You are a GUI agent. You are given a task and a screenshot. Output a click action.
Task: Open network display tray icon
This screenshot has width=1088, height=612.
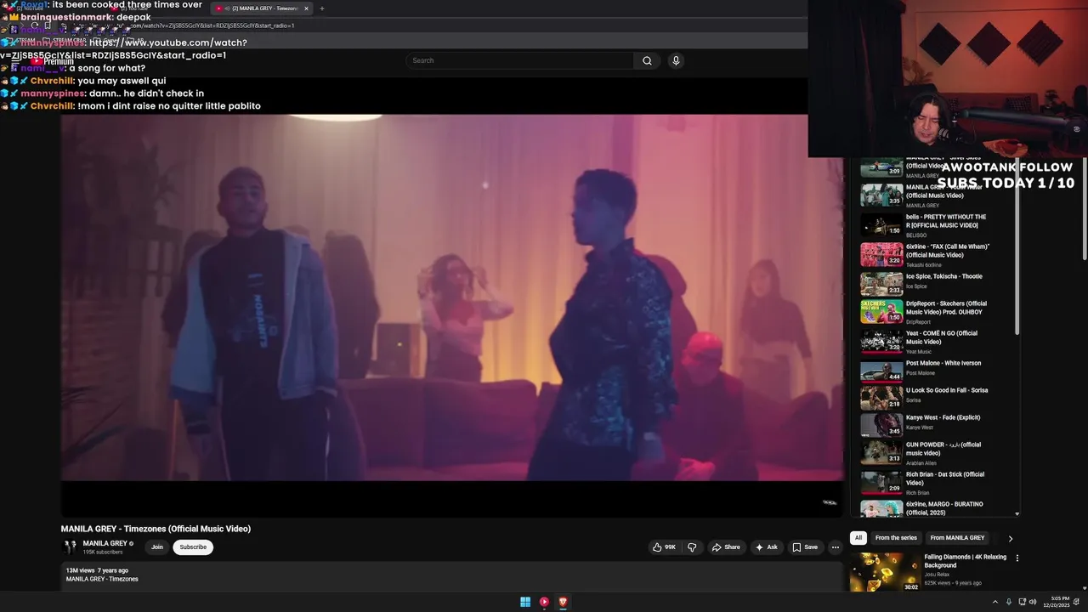(x=1022, y=602)
